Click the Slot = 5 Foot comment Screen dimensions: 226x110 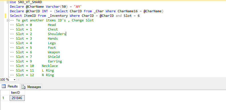(33, 48)
